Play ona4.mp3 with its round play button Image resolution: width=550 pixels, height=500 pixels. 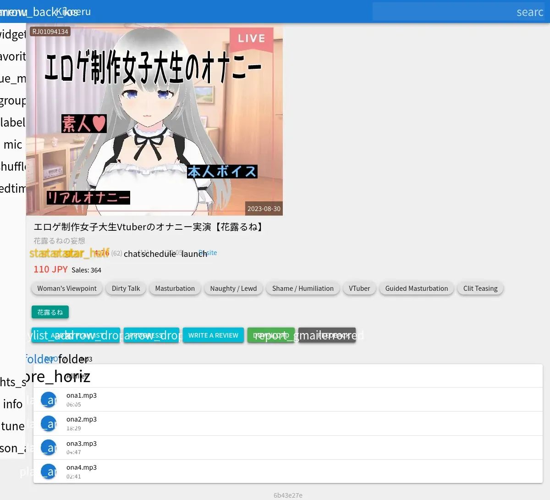click(49, 472)
